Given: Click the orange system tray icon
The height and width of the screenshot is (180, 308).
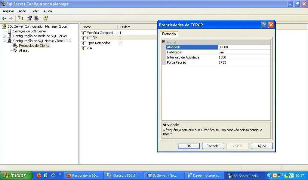Looking at the screenshot, I should pos(275,175).
